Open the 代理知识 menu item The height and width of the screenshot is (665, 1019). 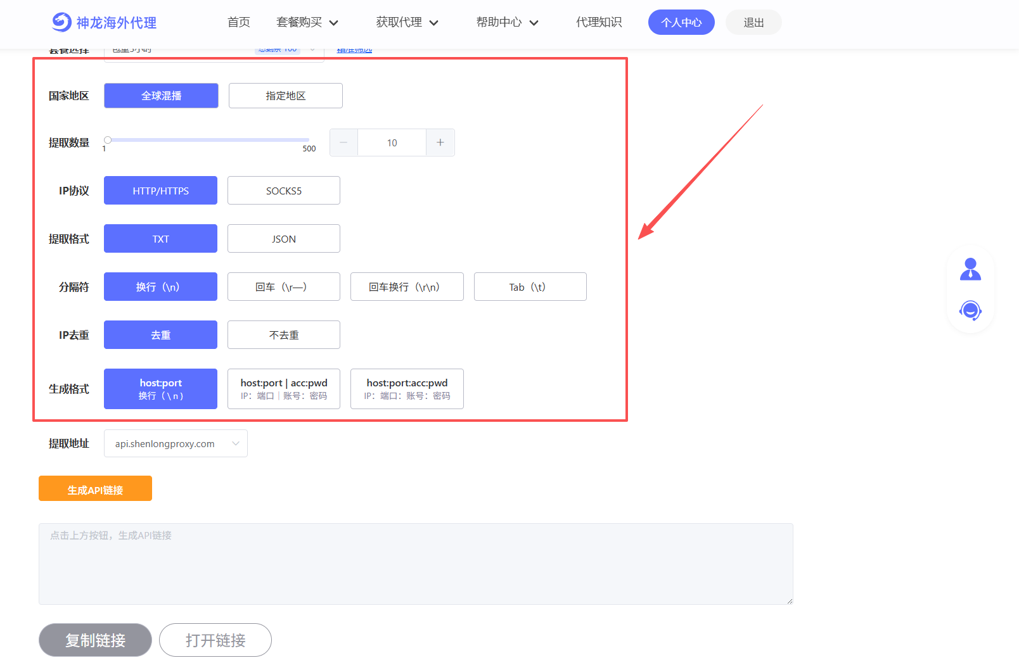(x=598, y=23)
